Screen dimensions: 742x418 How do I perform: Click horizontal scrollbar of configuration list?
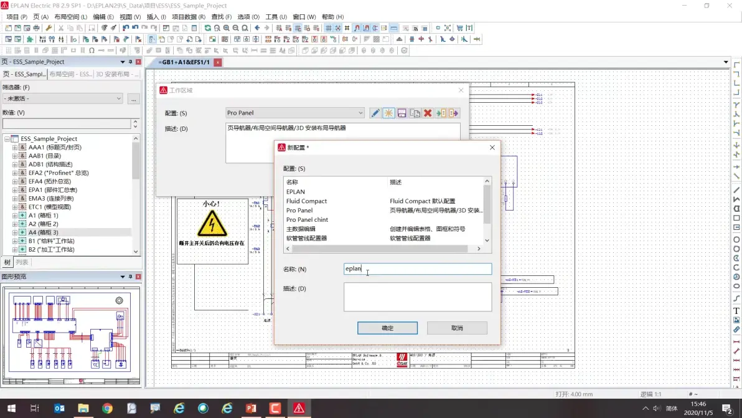(x=380, y=249)
